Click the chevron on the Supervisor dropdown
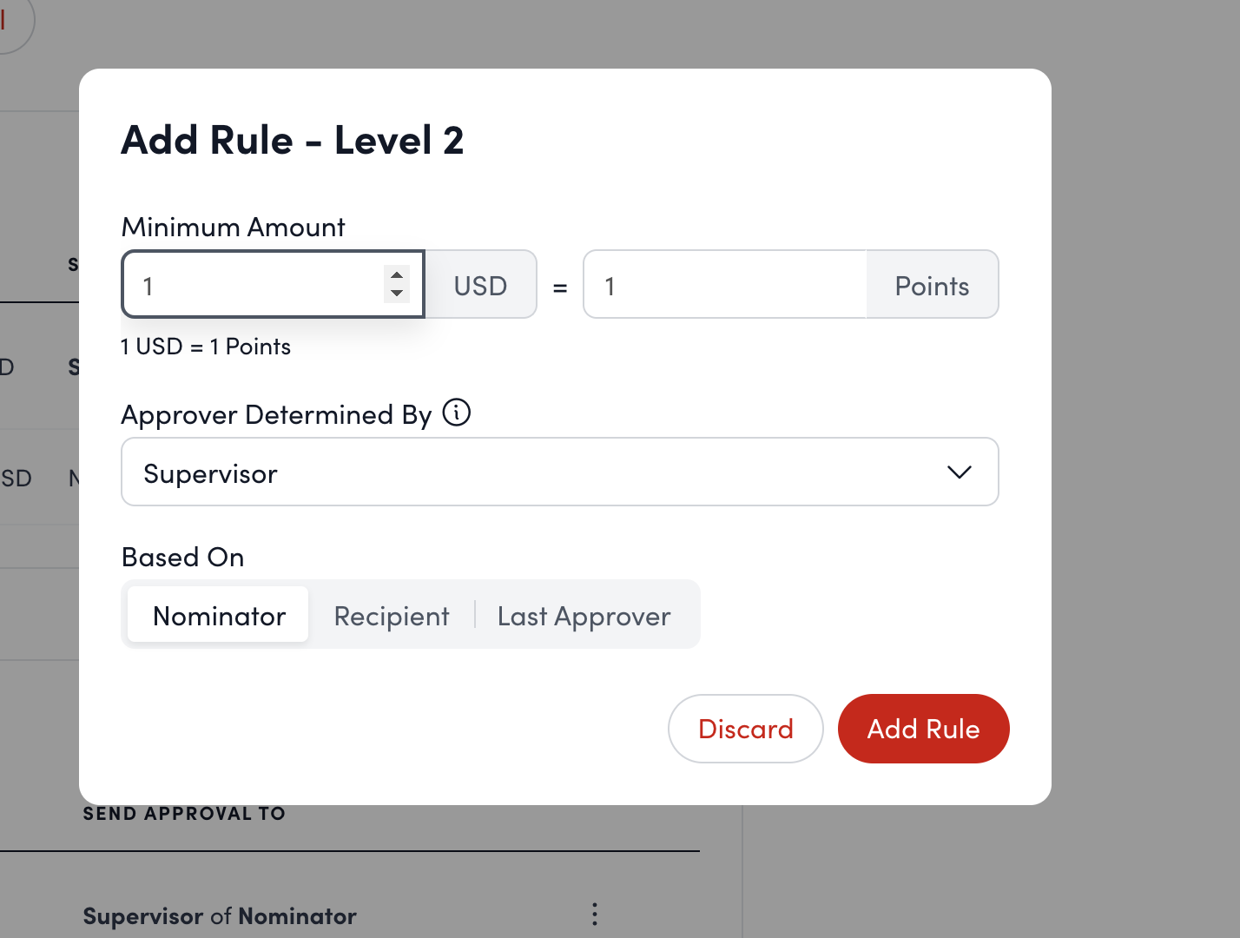Image resolution: width=1240 pixels, height=938 pixels. [960, 472]
